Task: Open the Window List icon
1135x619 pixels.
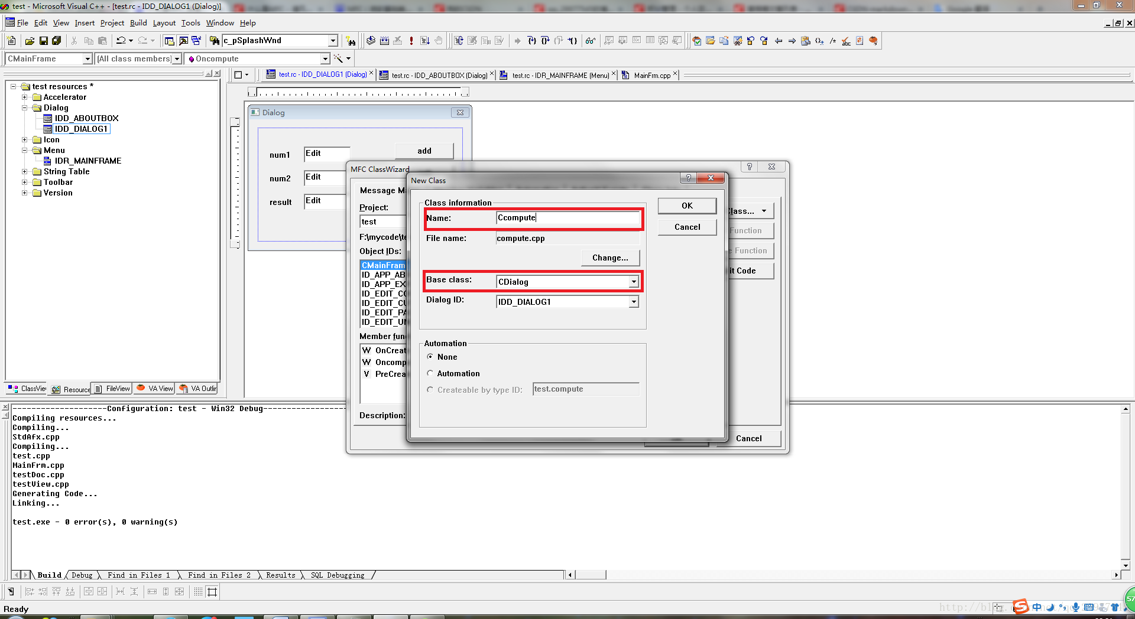Action: [x=196, y=41]
